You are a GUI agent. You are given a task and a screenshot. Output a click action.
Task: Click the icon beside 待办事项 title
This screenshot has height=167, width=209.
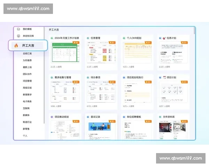point(88,78)
